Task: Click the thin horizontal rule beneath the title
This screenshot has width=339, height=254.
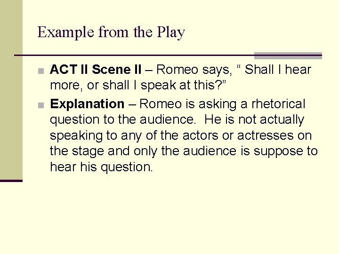Action: point(132,56)
